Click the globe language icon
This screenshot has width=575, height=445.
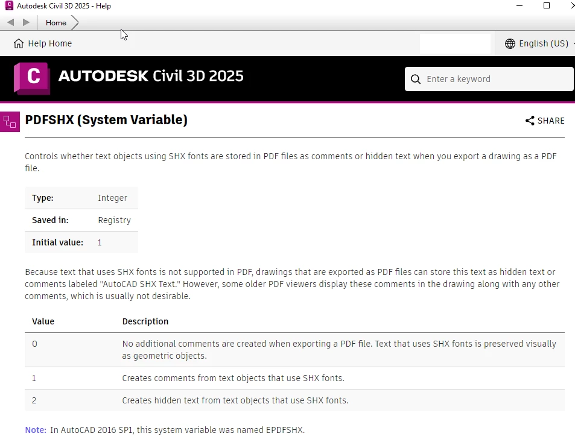click(x=510, y=43)
